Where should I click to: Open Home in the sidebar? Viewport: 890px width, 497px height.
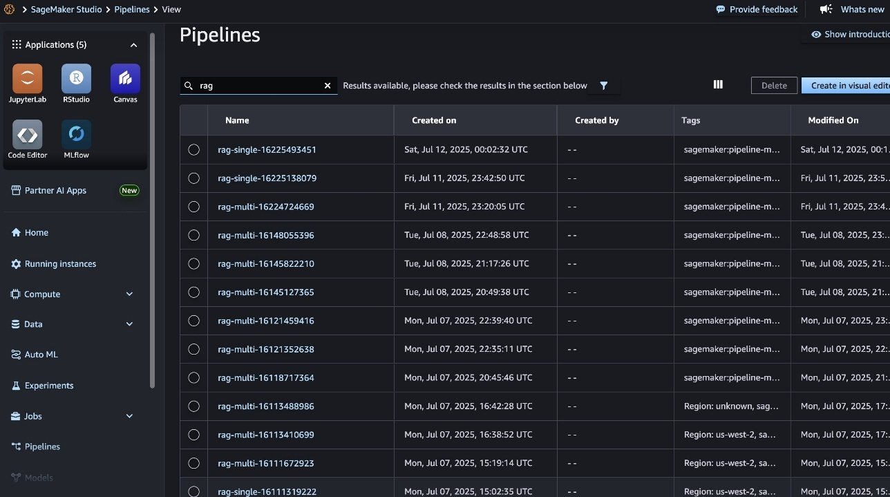click(37, 233)
